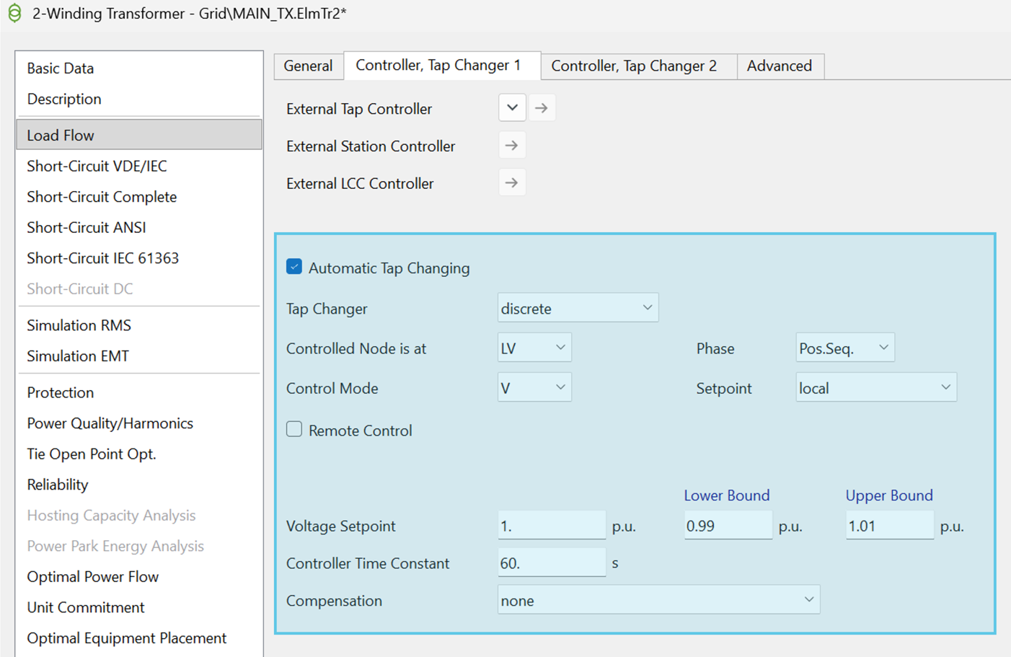Image resolution: width=1011 pixels, height=657 pixels.
Task: Open Power Quality/Harmonics page
Action: pyautogui.click(x=138, y=423)
